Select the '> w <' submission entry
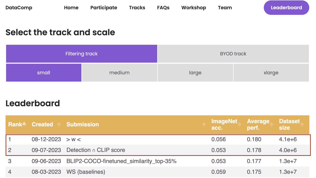 [x=73, y=139]
